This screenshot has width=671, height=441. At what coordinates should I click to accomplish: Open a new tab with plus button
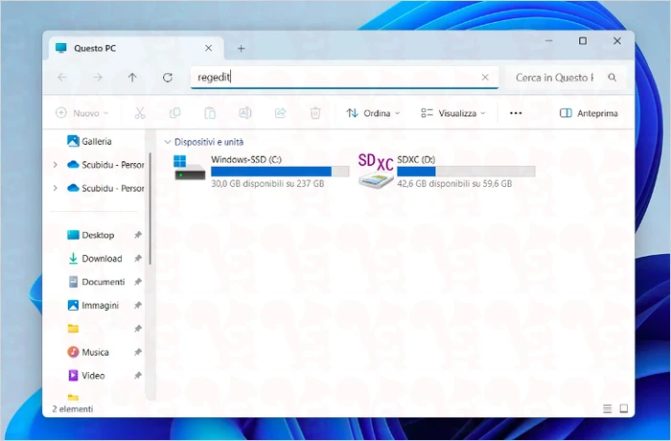coord(242,48)
